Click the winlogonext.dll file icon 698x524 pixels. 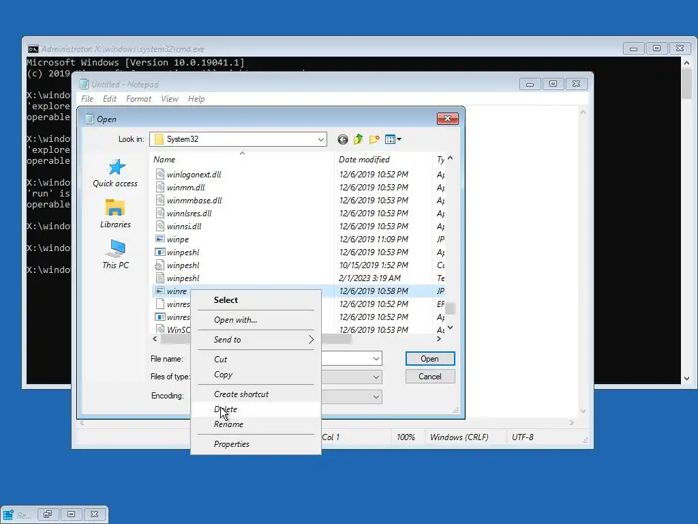[160, 174]
